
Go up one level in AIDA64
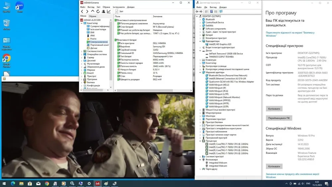click(x=93, y=11)
